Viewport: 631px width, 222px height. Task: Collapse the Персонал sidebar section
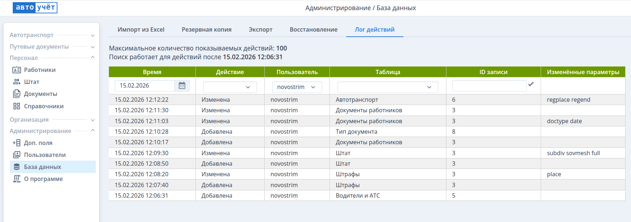click(92, 58)
